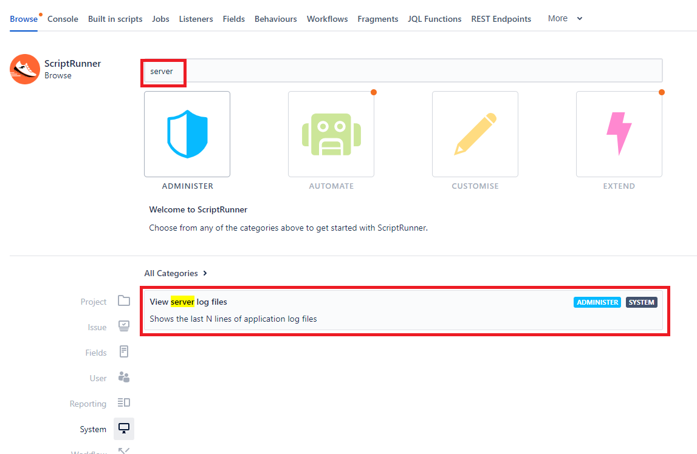Open the Automate robot category tile

click(x=331, y=134)
